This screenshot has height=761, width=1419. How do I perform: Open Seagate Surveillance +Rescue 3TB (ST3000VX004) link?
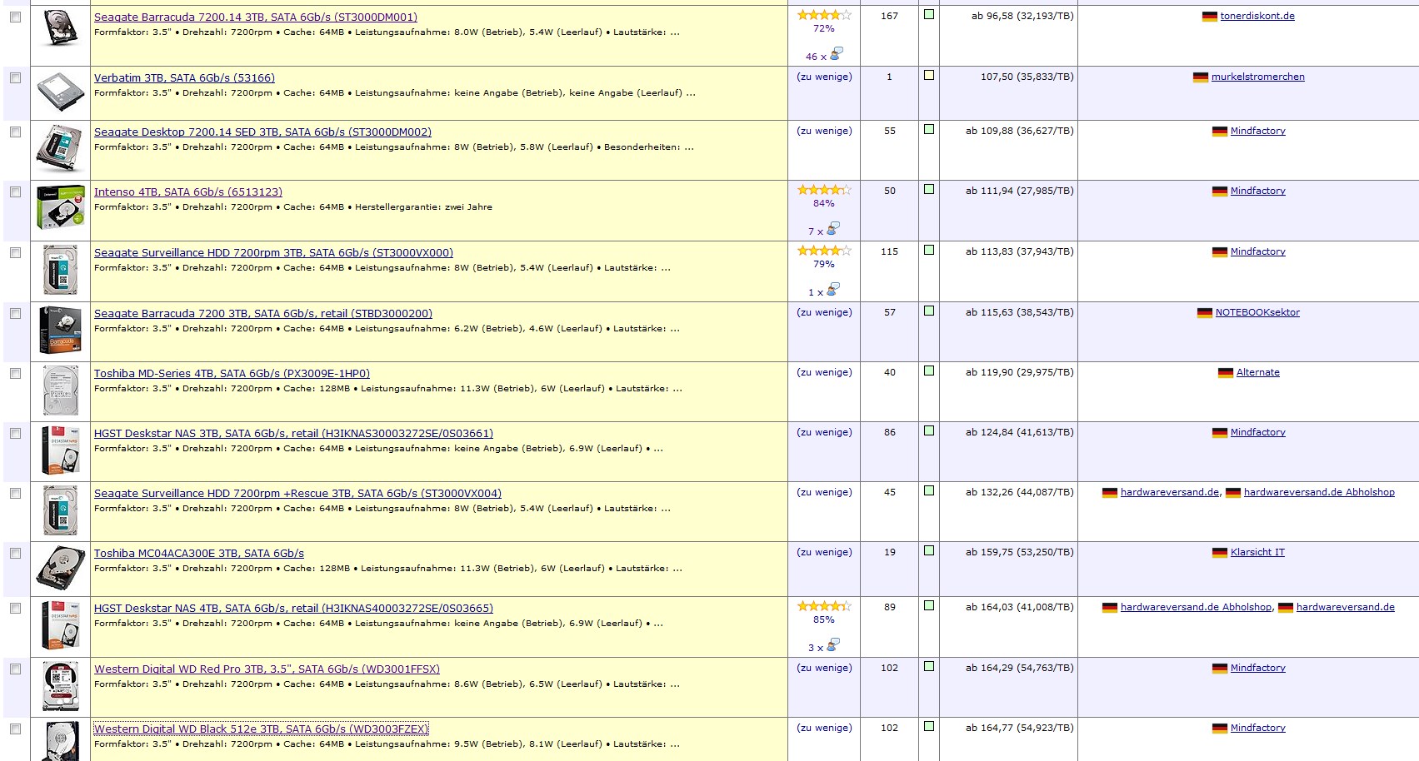pyautogui.click(x=297, y=494)
